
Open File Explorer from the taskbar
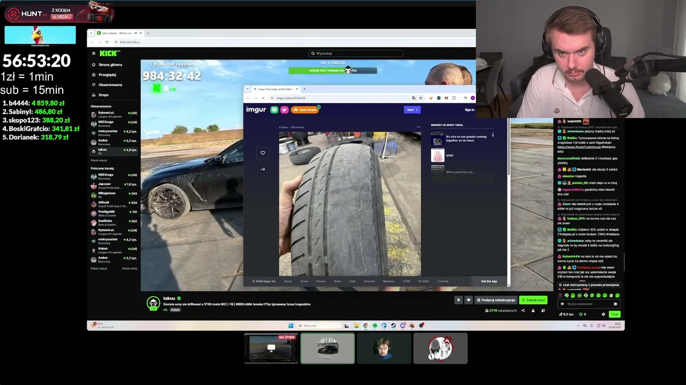356,326
